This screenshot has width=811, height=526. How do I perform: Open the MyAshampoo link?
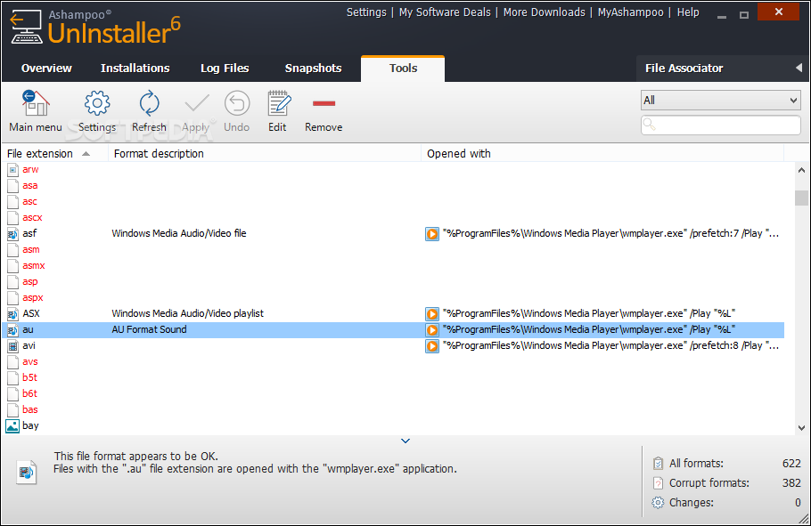tap(630, 12)
